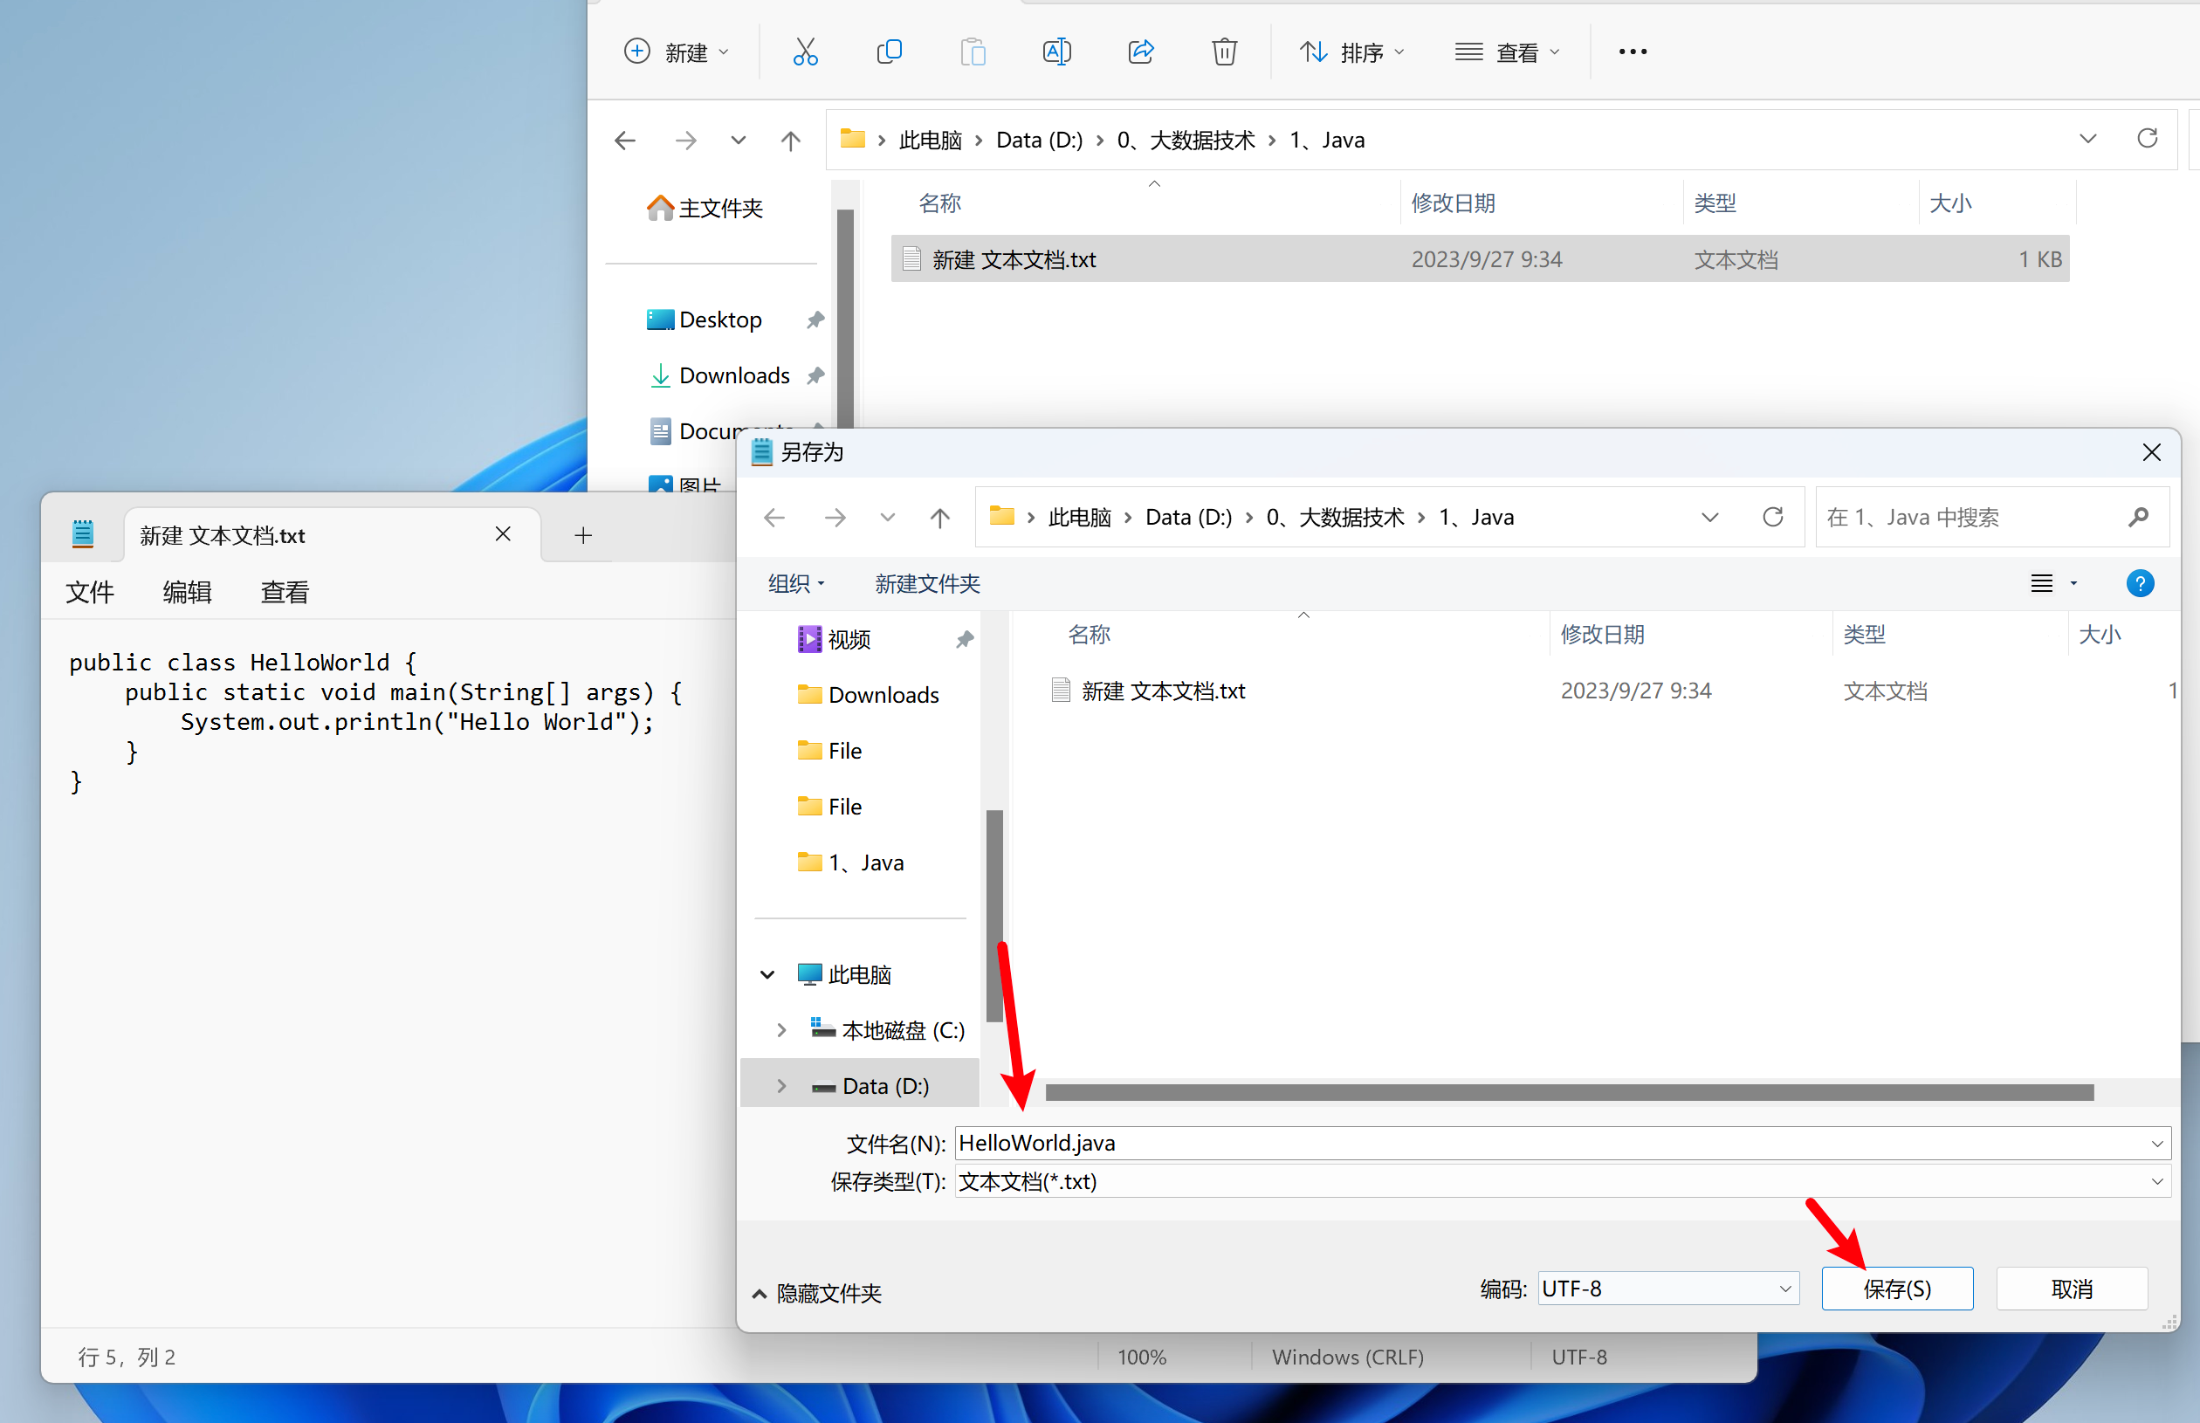Screen dimensions: 2200x1423
Task: Open the 保存类型 file type dropdown
Action: tap(1562, 1182)
